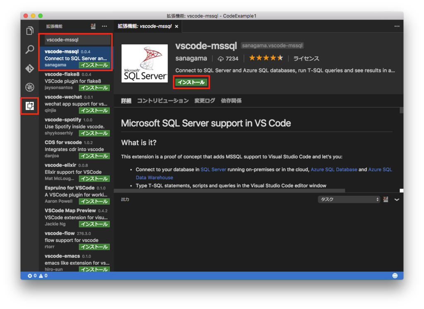Screen dimensions: 424x309
Task: Install the vscode-wechat extension
Action: pyautogui.click(x=94, y=110)
